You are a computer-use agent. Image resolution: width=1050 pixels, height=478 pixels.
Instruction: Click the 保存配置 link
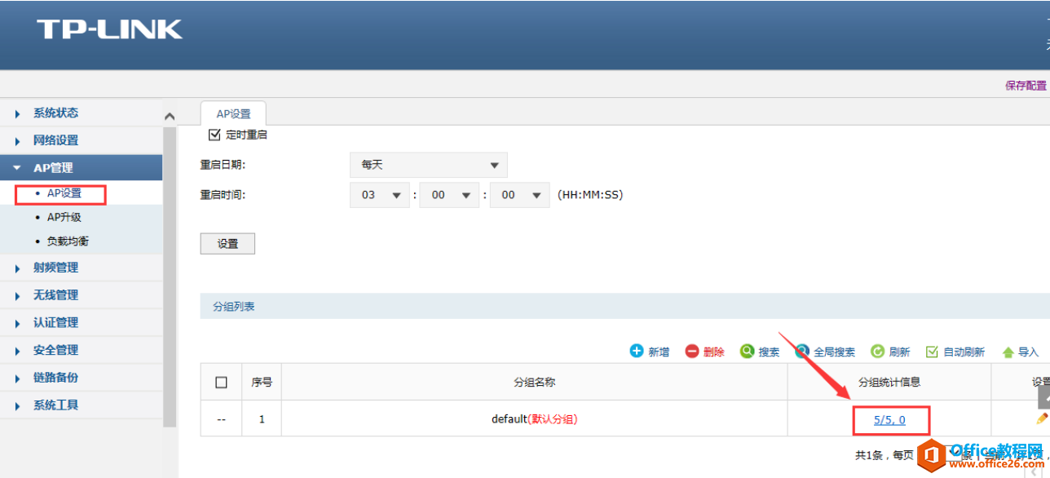pos(1026,86)
